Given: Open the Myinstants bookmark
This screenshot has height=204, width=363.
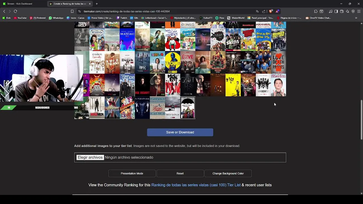Looking at the screenshot, I should pyautogui.click(x=183, y=18).
